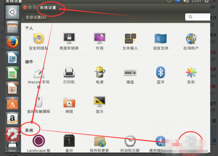
Task: Open Landscape Service settings
Action: click(39, 144)
